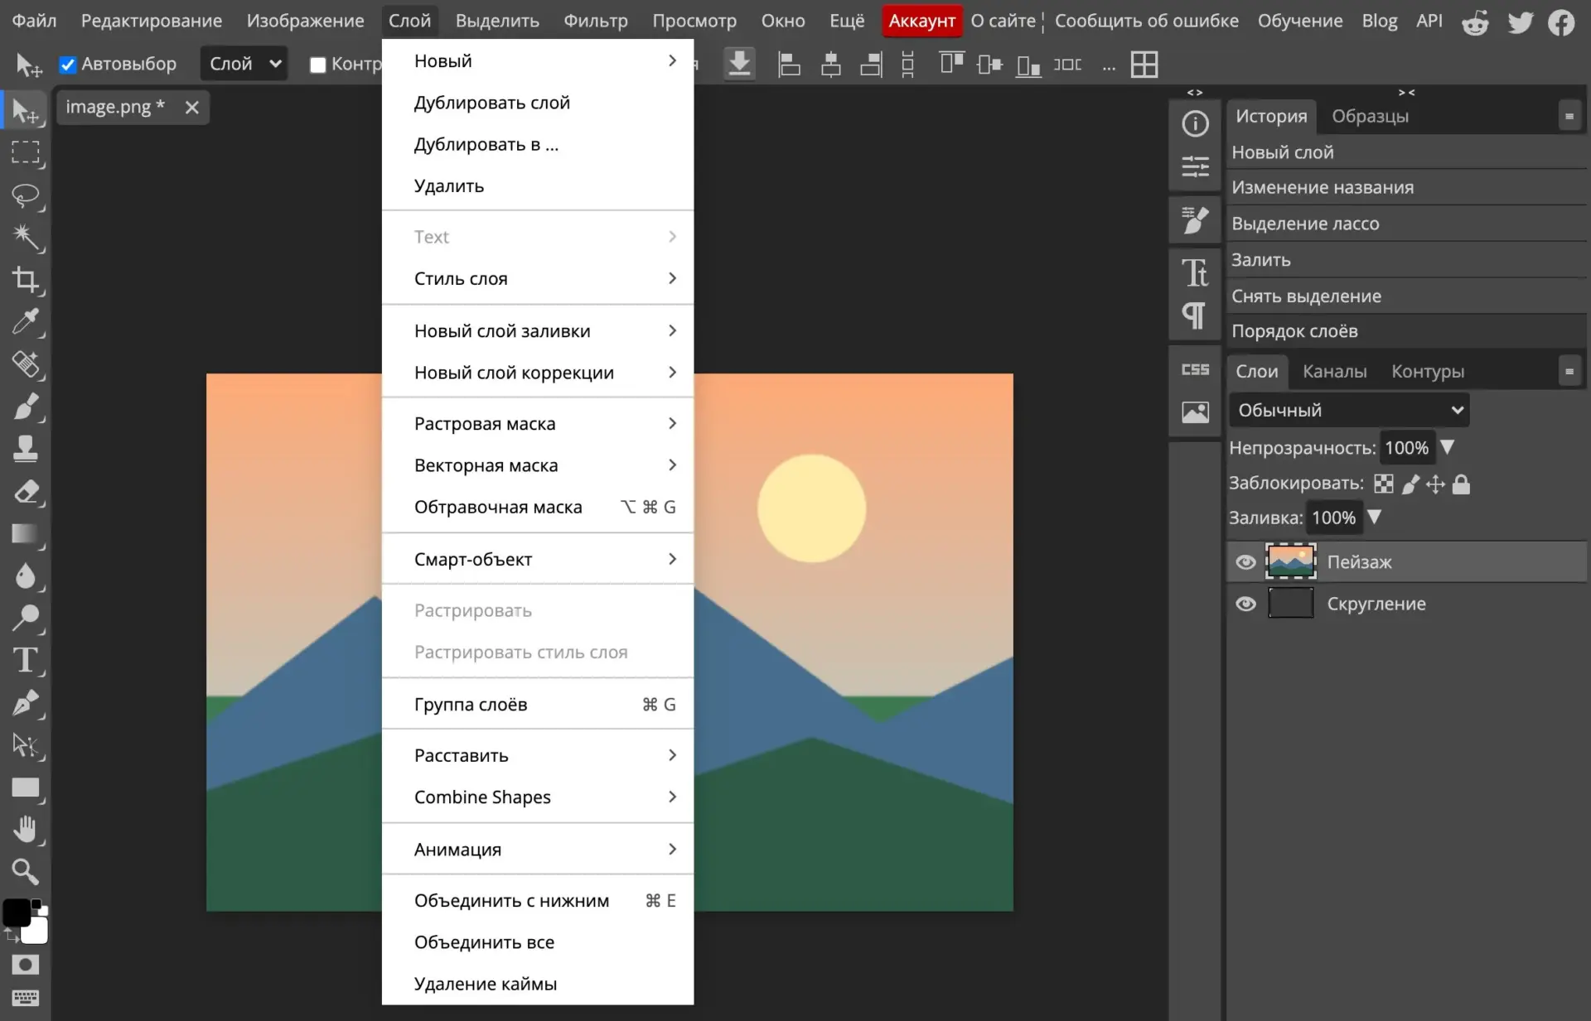Open the Character panel icon

pyautogui.click(x=1195, y=272)
